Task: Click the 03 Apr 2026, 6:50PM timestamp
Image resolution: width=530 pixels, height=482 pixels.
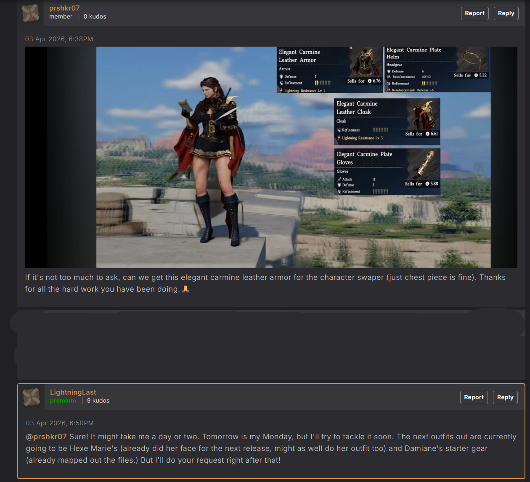Action: pos(60,423)
